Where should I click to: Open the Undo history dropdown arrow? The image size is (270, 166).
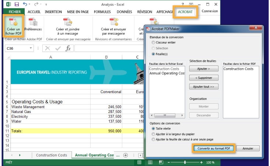(x=29, y=4)
